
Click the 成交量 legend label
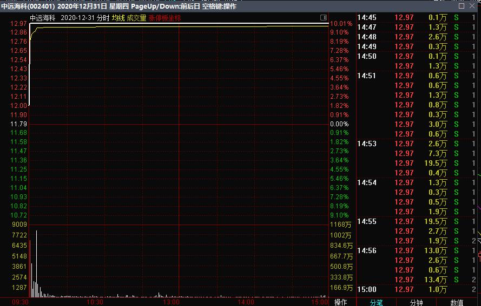pyautogui.click(x=136, y=18)
